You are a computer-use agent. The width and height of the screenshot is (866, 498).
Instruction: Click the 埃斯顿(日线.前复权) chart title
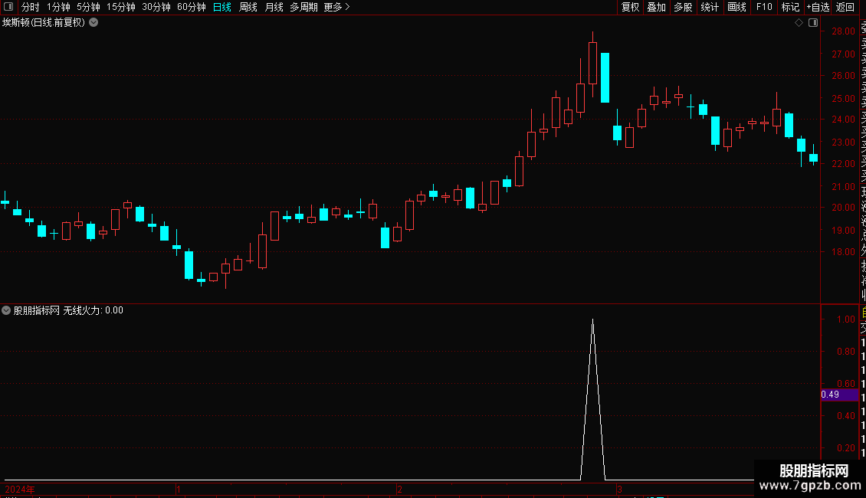pyautogui.click(x=44, y=23)
